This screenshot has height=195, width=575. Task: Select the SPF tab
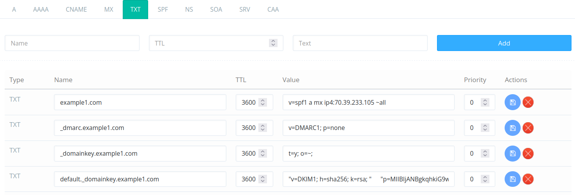(163, 9)
